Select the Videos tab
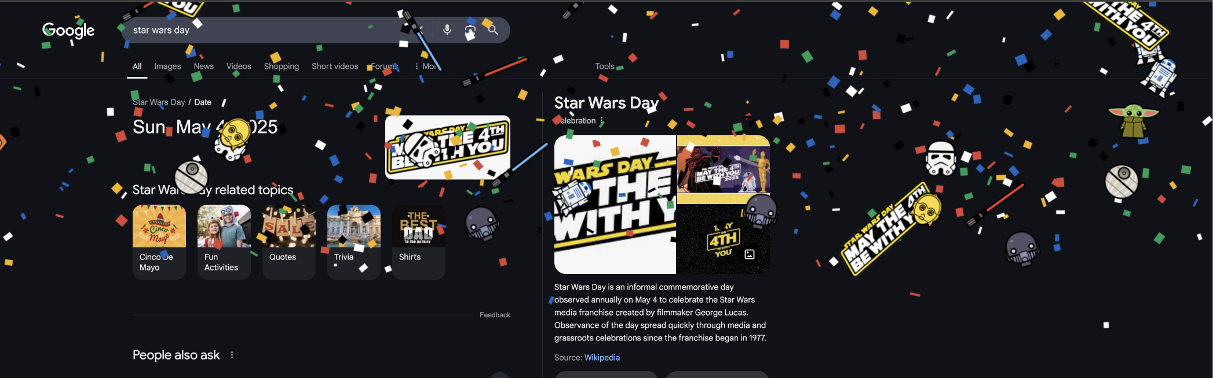This screenshot has height=378, width=1213. (239, 66)
